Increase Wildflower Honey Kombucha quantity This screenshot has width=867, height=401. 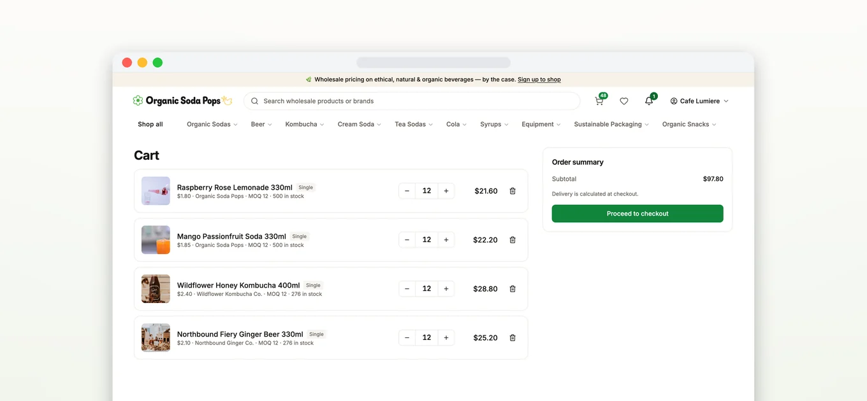pyautogui.click(x=446, y=289)
